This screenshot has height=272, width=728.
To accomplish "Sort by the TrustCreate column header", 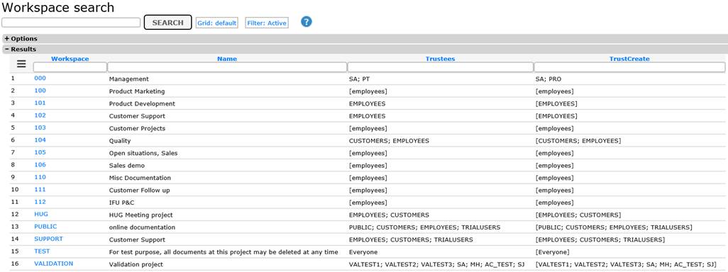I will click(x=629, y=59).
